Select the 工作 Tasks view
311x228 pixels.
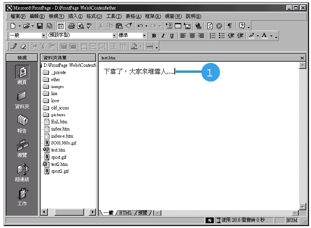click(22, 197)
